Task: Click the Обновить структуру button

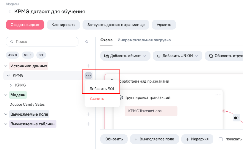Action: [x=224, y=56]
